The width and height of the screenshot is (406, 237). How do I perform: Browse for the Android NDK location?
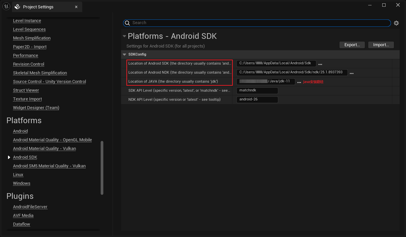tap(351, 73)
